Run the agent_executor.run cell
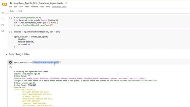The image size is (190, 107). 10,62
